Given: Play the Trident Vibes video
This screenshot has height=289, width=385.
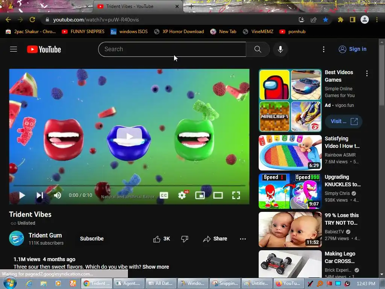Looking at the screenshot, I should click(x=22, y=195).
